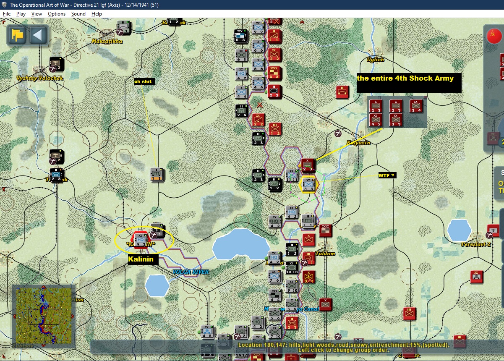Select the black 13-13 panzer division

292,267
